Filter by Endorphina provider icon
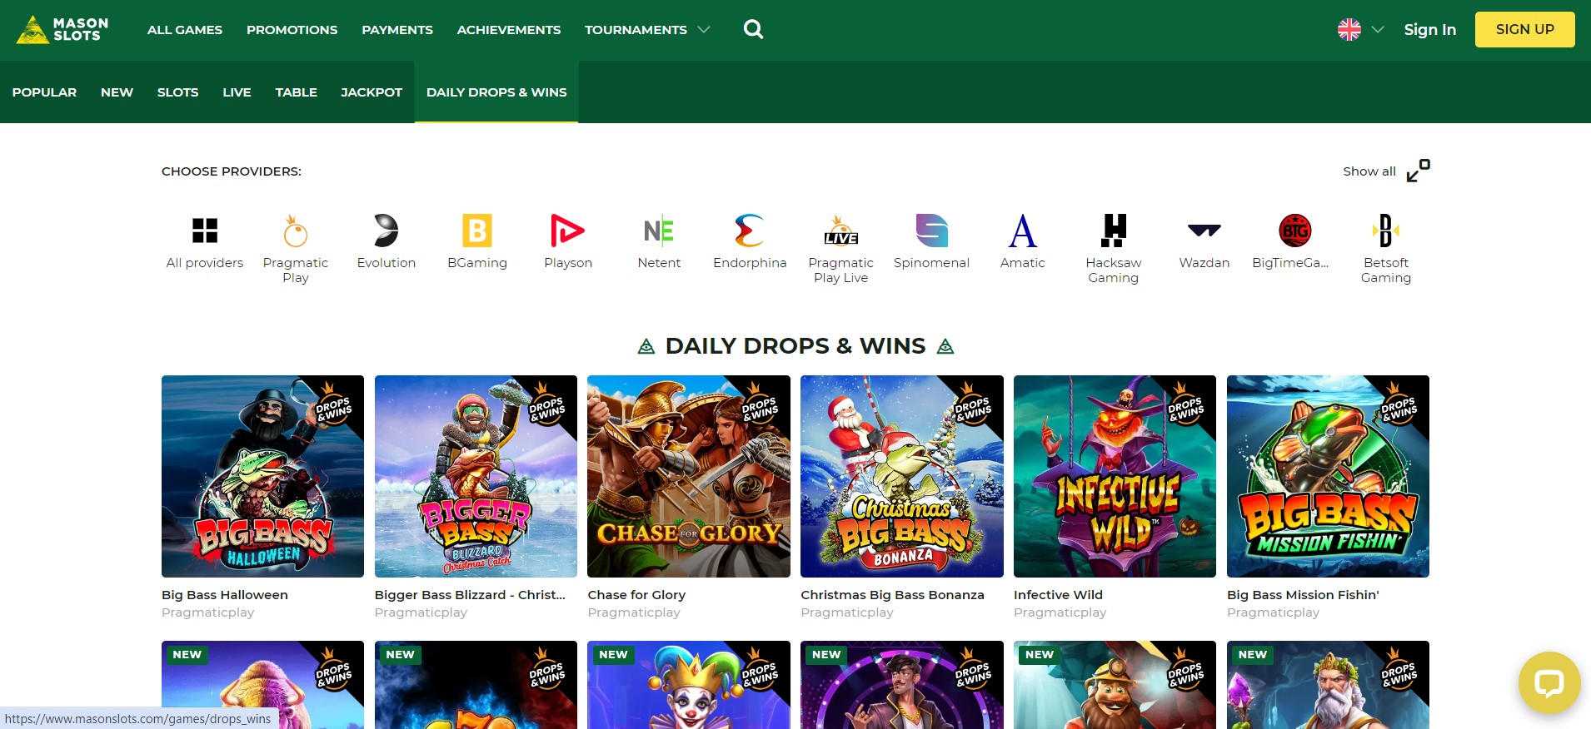The image size is (1591, 729). click(x=750, y=231)
